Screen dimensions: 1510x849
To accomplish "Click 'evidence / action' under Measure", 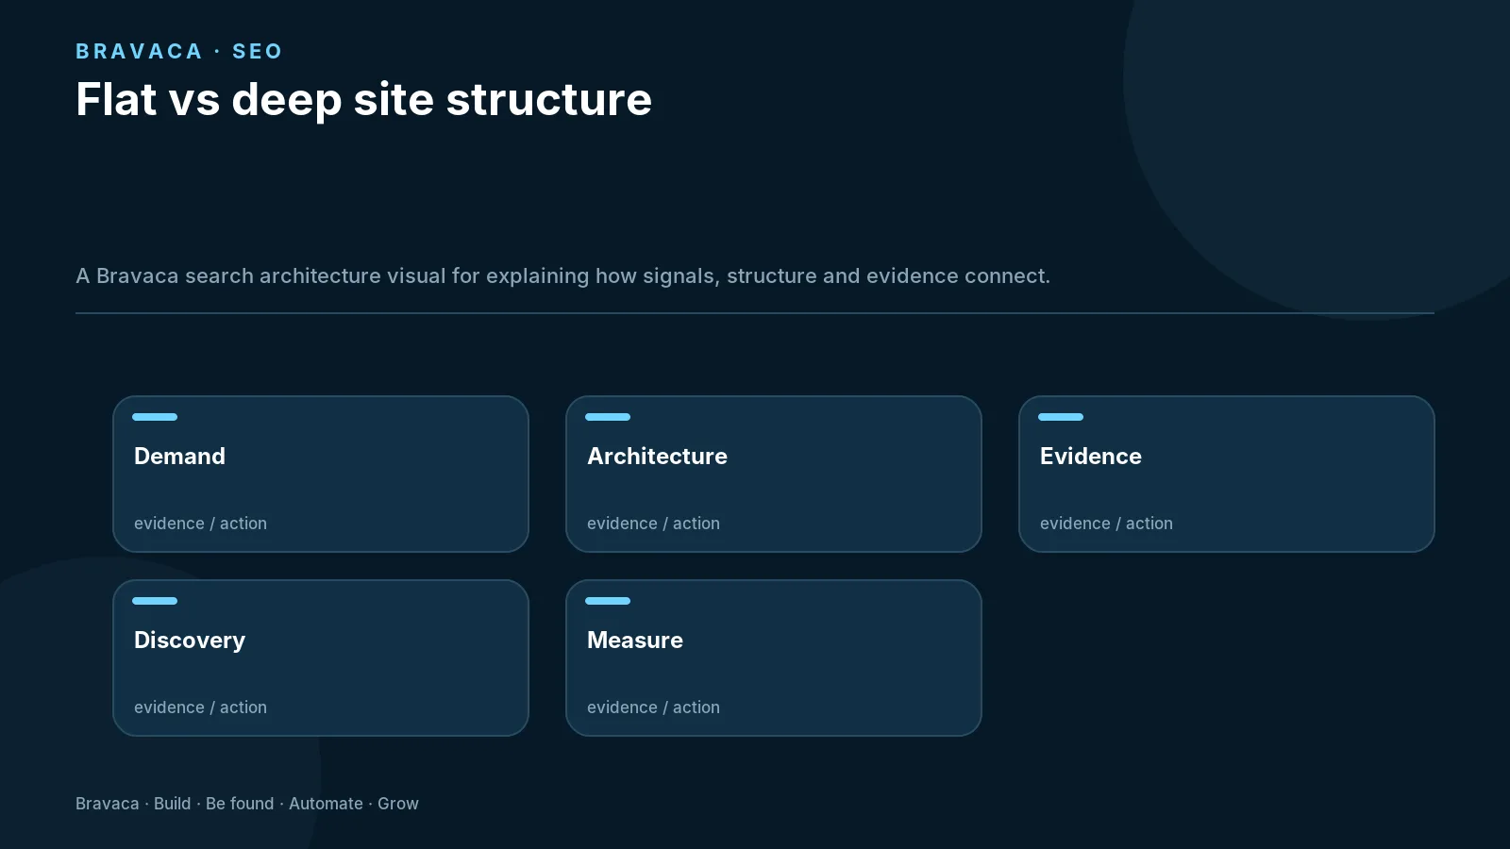I will pos(653,707).
